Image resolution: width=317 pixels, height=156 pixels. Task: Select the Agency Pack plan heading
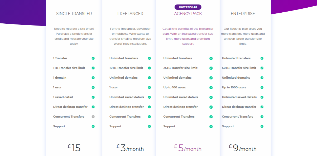point(188,14)
